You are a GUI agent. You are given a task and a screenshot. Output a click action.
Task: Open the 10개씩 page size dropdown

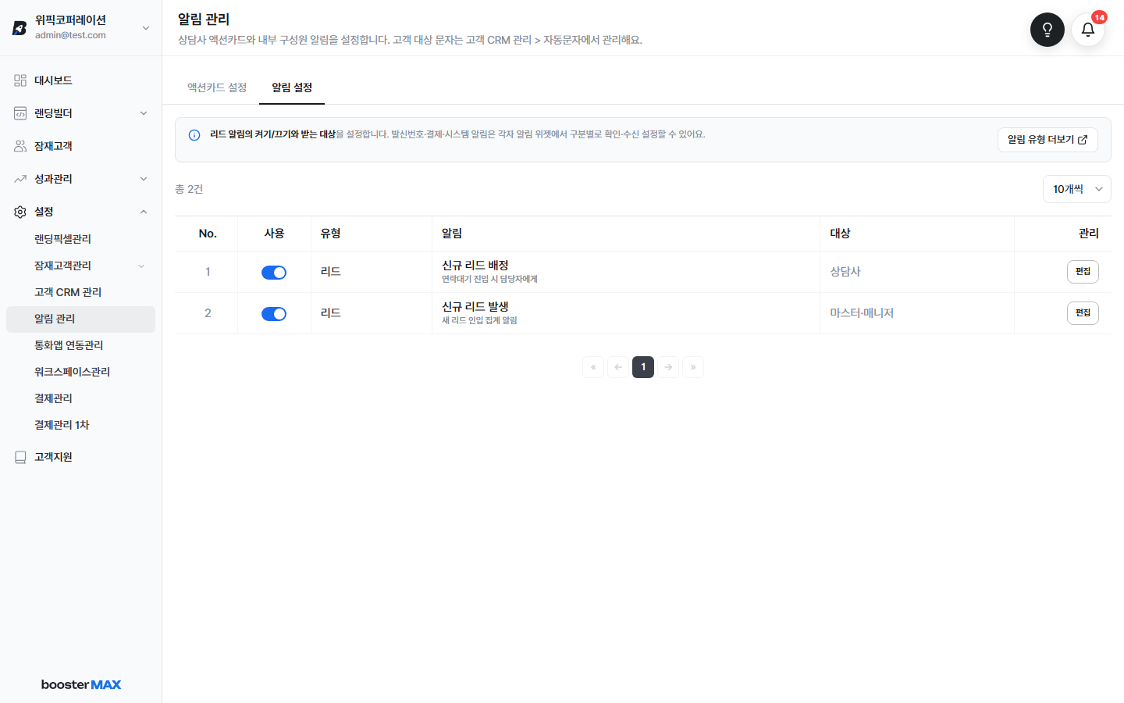1076,189
